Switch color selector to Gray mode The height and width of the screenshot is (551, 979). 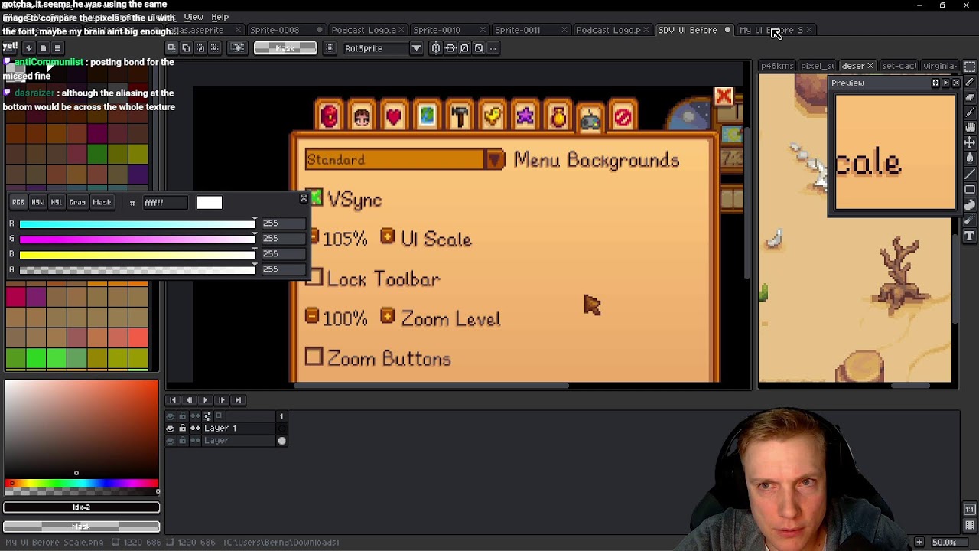point(77,202)
